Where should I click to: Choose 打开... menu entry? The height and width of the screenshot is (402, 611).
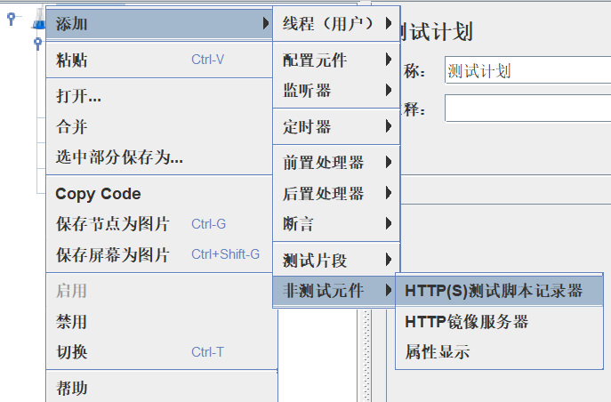tap(159, 95)
